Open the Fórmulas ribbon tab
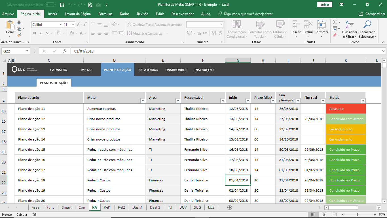 pyautogui.click(x=105, y=14)
